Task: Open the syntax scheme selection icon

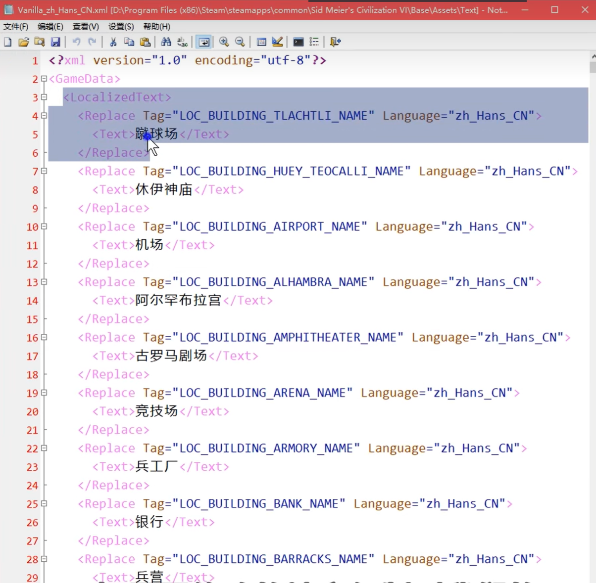Action: click(x=261, y=42)
